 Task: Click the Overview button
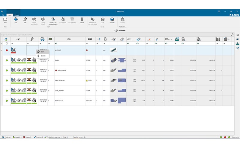point(120,30)
